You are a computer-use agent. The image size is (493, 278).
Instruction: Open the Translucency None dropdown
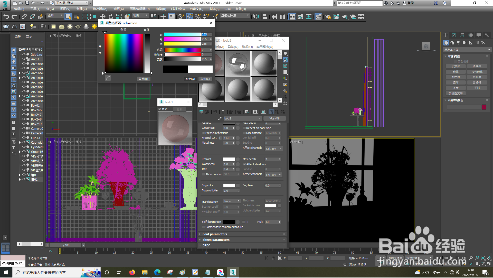pos(232,201)
